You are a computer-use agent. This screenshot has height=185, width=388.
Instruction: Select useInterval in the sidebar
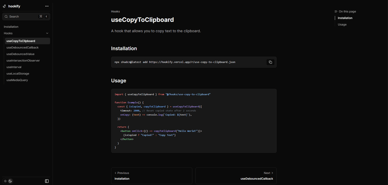(x=14, y=67)
